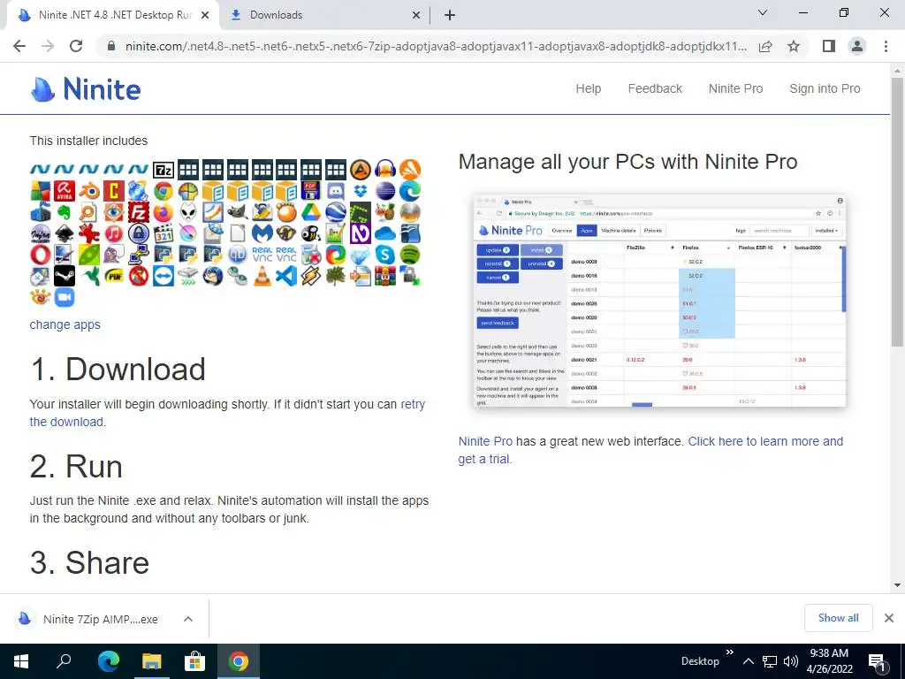Expand tab search chevron in title bar
The height and width of the screenshot is (679, 905).
pyautogui.click(x=763, y=12)
